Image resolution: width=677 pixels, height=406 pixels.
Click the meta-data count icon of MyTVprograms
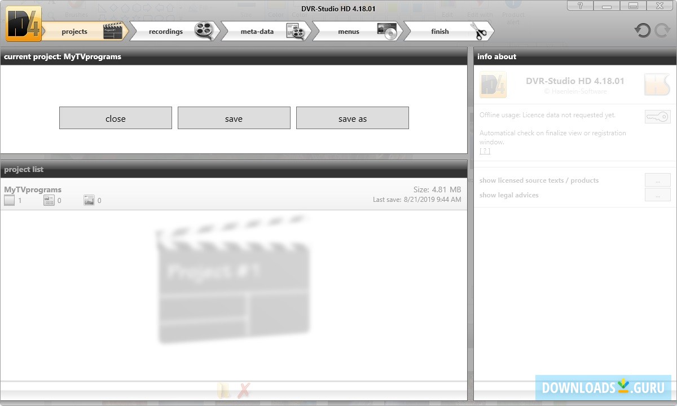(x=49, y=200)
